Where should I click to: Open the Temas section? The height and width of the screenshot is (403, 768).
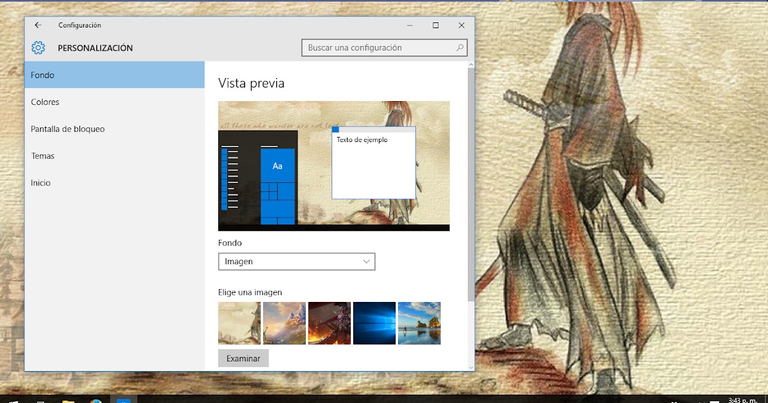[115, 155]
